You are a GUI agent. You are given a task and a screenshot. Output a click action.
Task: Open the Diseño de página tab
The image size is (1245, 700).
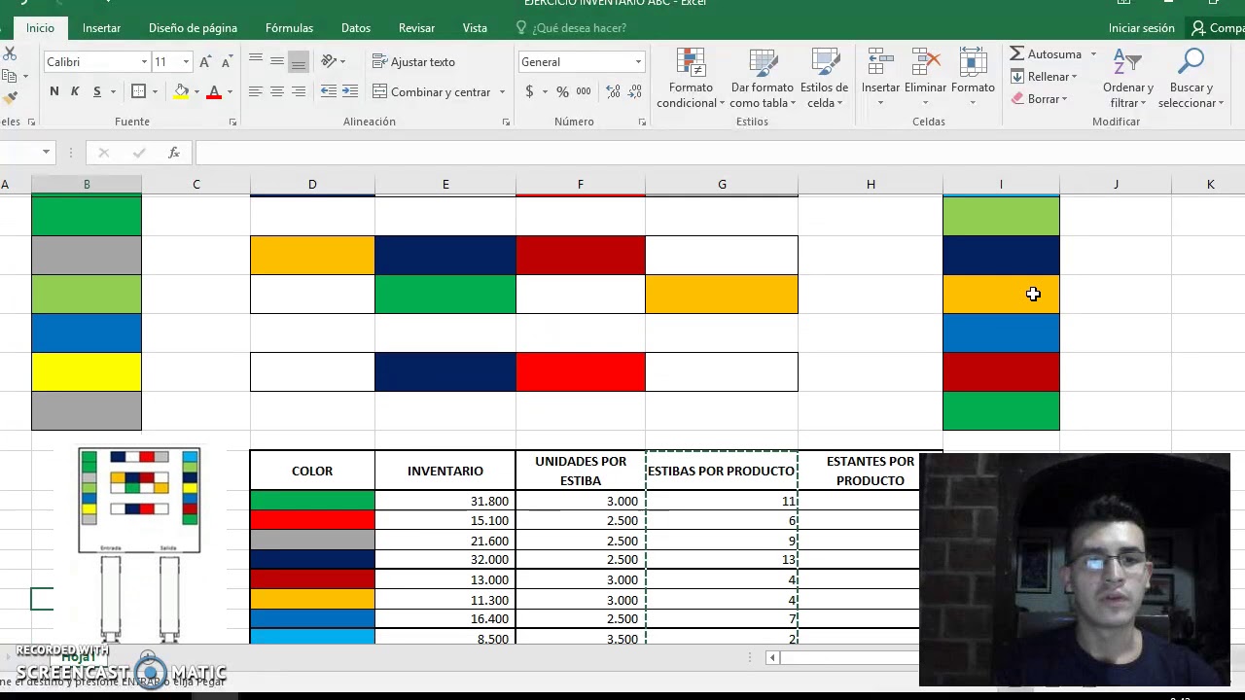point(193,28)
